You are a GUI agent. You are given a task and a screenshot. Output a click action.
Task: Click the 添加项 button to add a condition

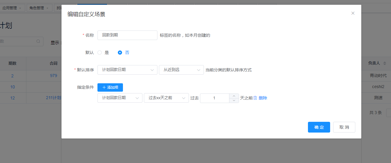tap(110, 87)
